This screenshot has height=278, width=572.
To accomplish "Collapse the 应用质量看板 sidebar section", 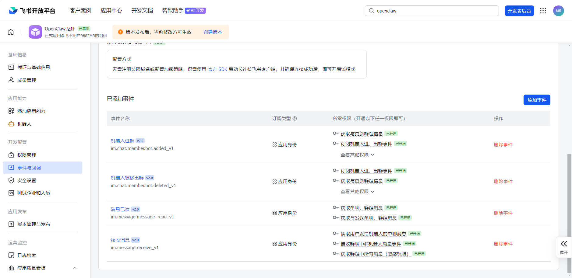I will click(75, 268).
